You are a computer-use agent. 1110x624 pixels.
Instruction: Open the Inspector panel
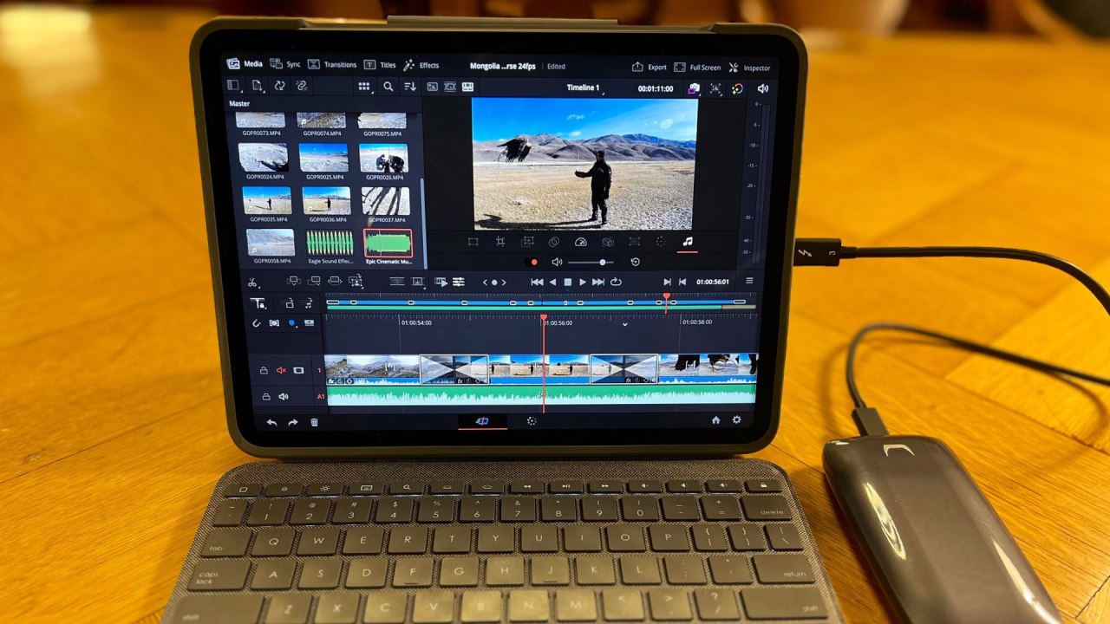click(x=749, y=68)
